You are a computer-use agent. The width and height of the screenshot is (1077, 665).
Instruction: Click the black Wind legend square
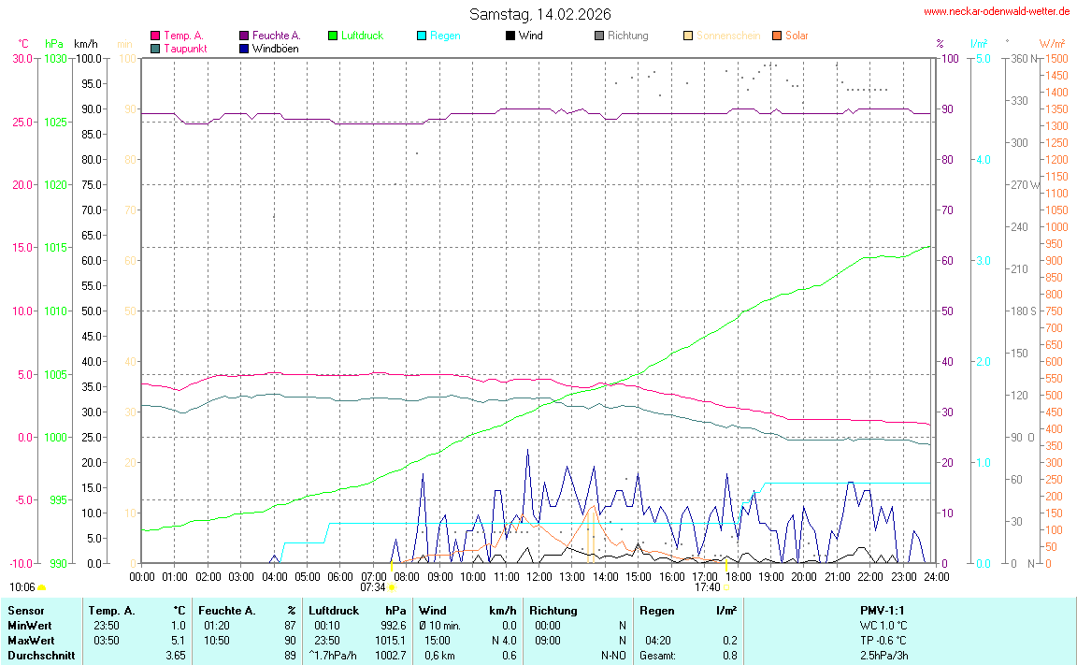click(510, 36)
